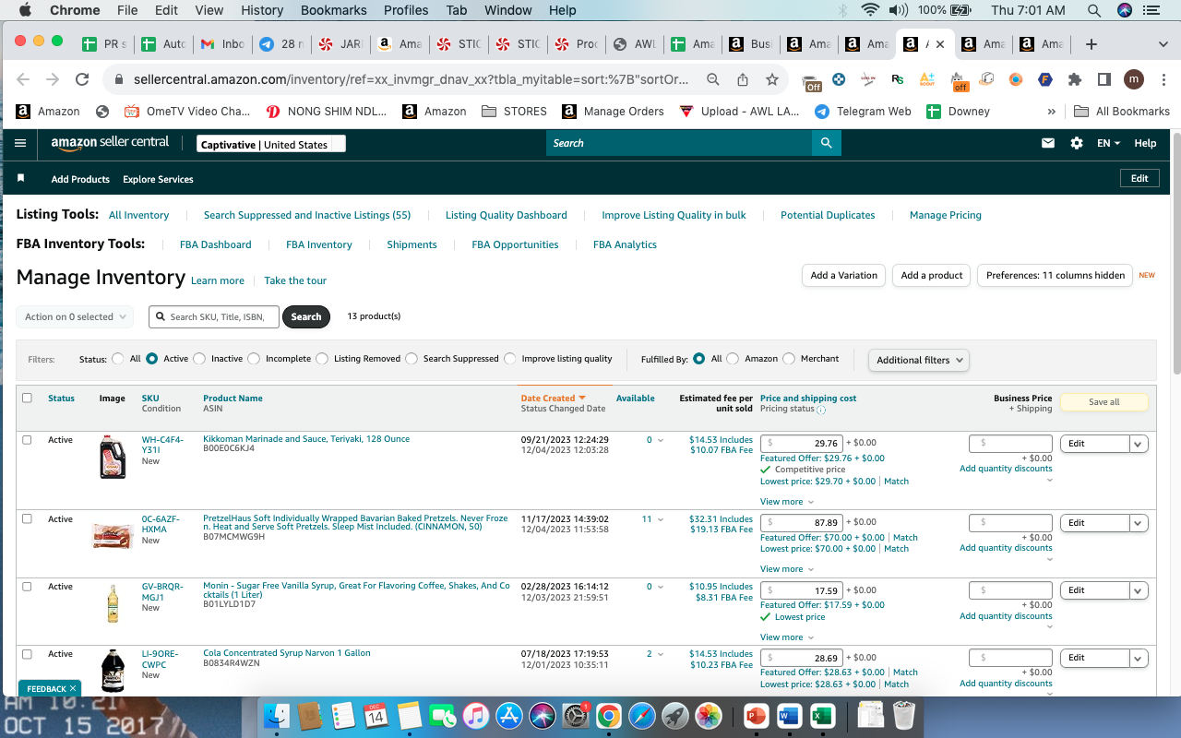The height and width of the screenshot is (738, 1181).
Task: Open 'Preferences: 11 columns hidden'
Action: (1056, 275)
